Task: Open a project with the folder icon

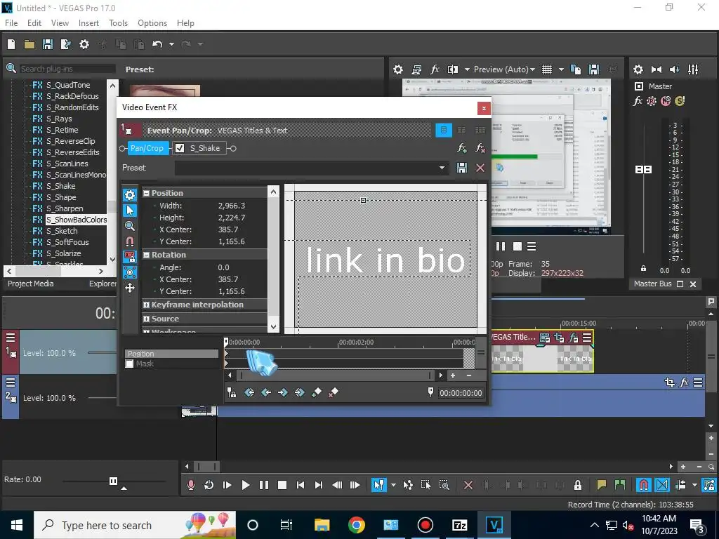Action: (29, 44)
